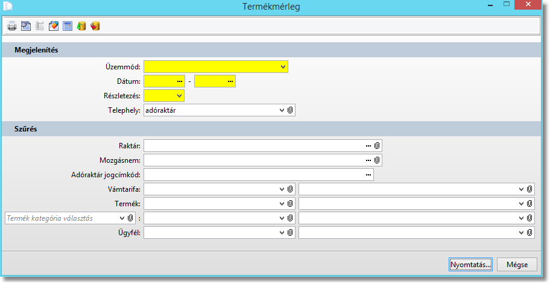The image size is (550, 284).
Task: Click the paperclip icon in Mozgásnem row
Action: tap(377, 160)
